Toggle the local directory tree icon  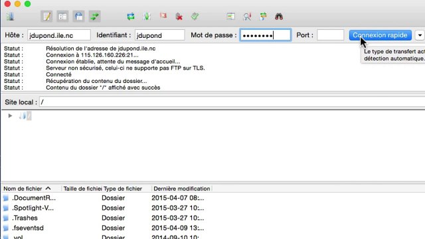click(x=62, y=17)
